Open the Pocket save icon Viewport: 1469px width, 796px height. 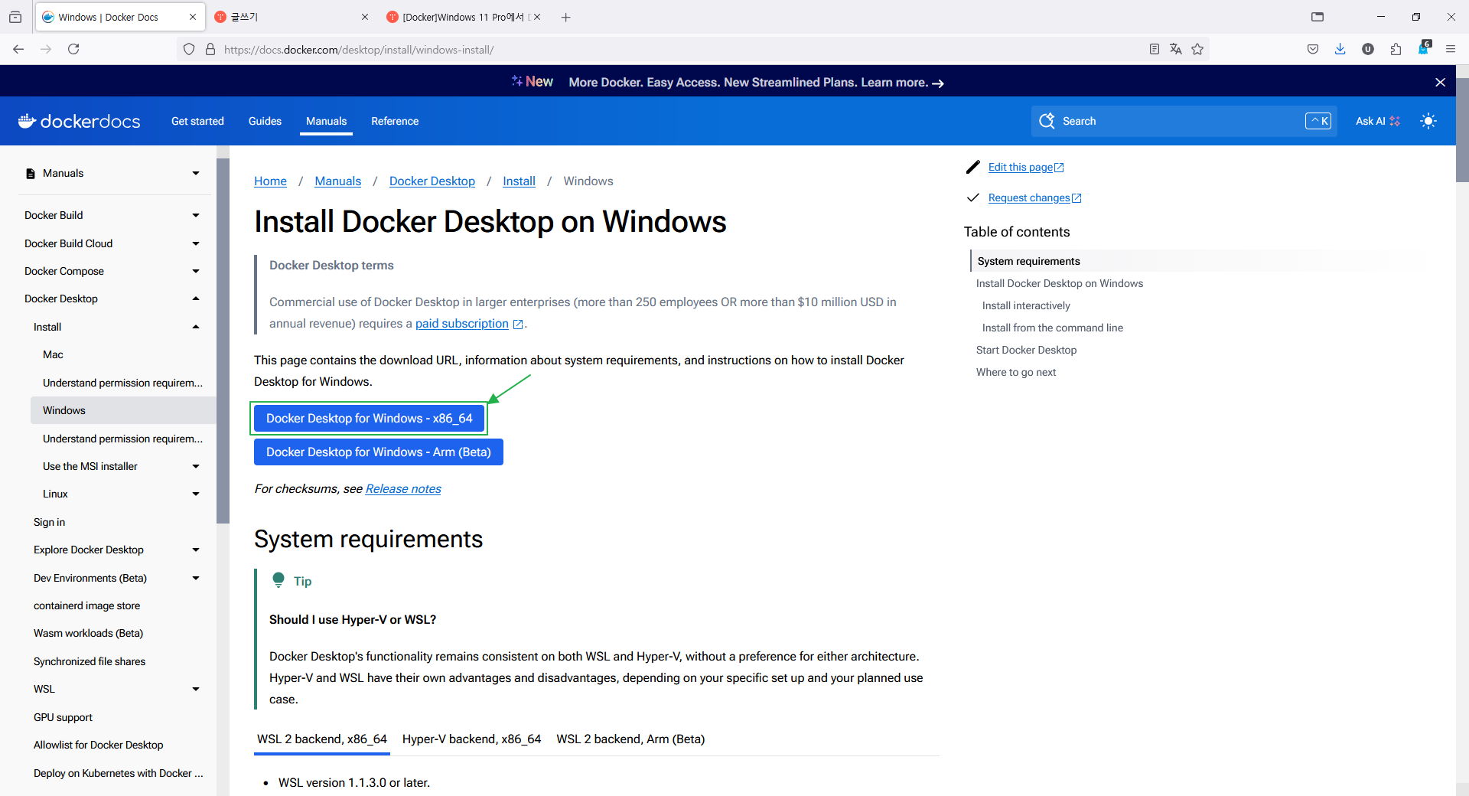[x=1313, y=49]
